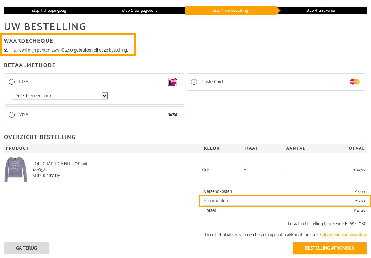This screenshot has height=258, width=371.
Task: Click the Spaarpunten discount row
Action: 284,201
